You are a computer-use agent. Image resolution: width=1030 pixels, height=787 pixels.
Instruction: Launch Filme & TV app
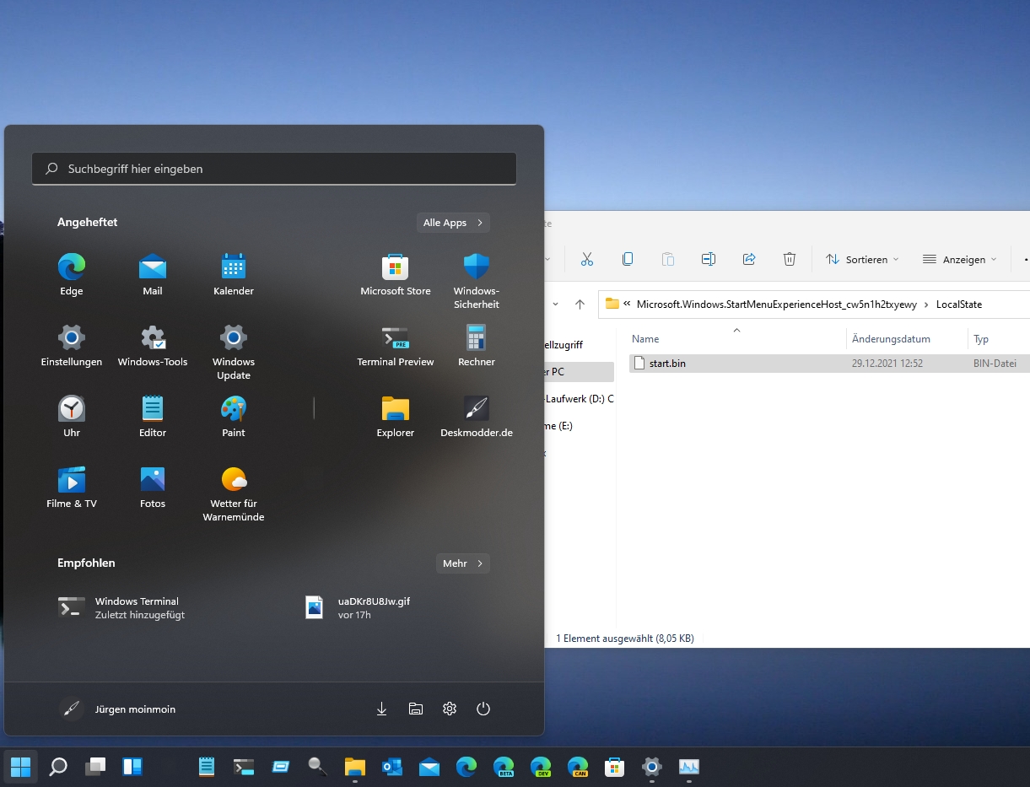click(x=72, y=488)
